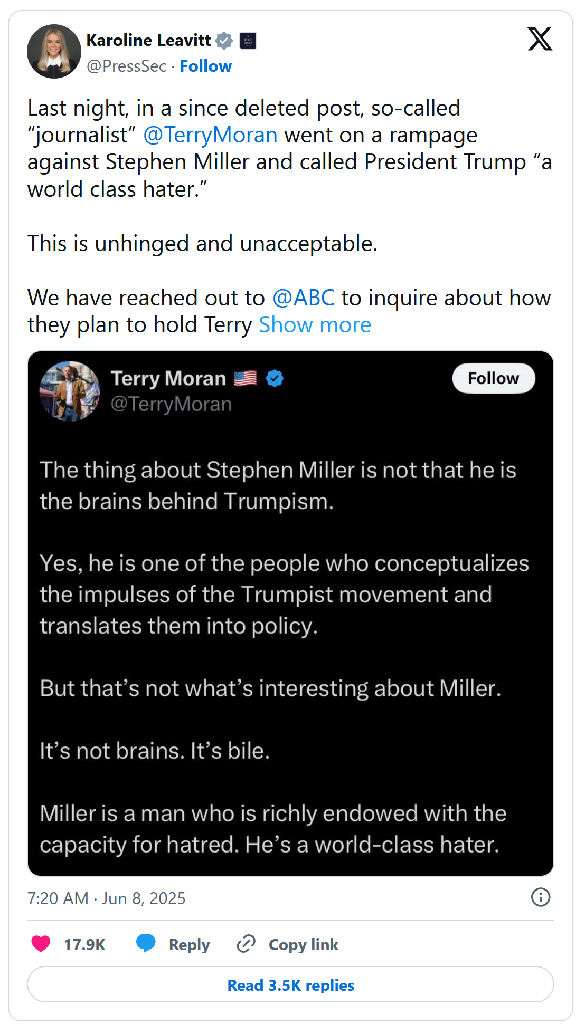The image size is (585, 1034).
Task: Open the info icon beside timestamp
Action: (540, 897)
